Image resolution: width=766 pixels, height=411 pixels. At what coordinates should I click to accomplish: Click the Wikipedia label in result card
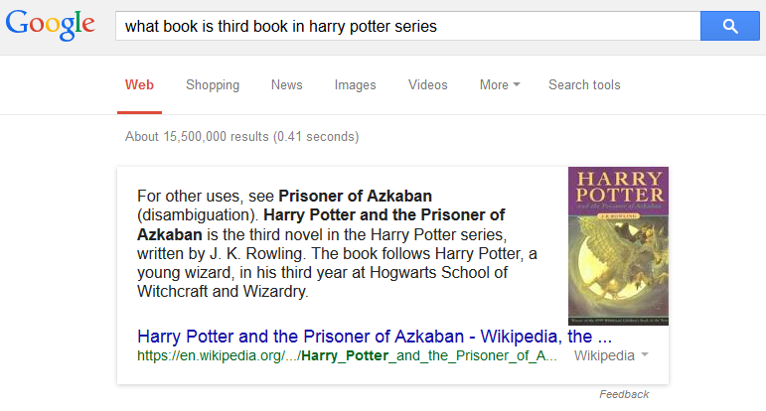point(604,354)
